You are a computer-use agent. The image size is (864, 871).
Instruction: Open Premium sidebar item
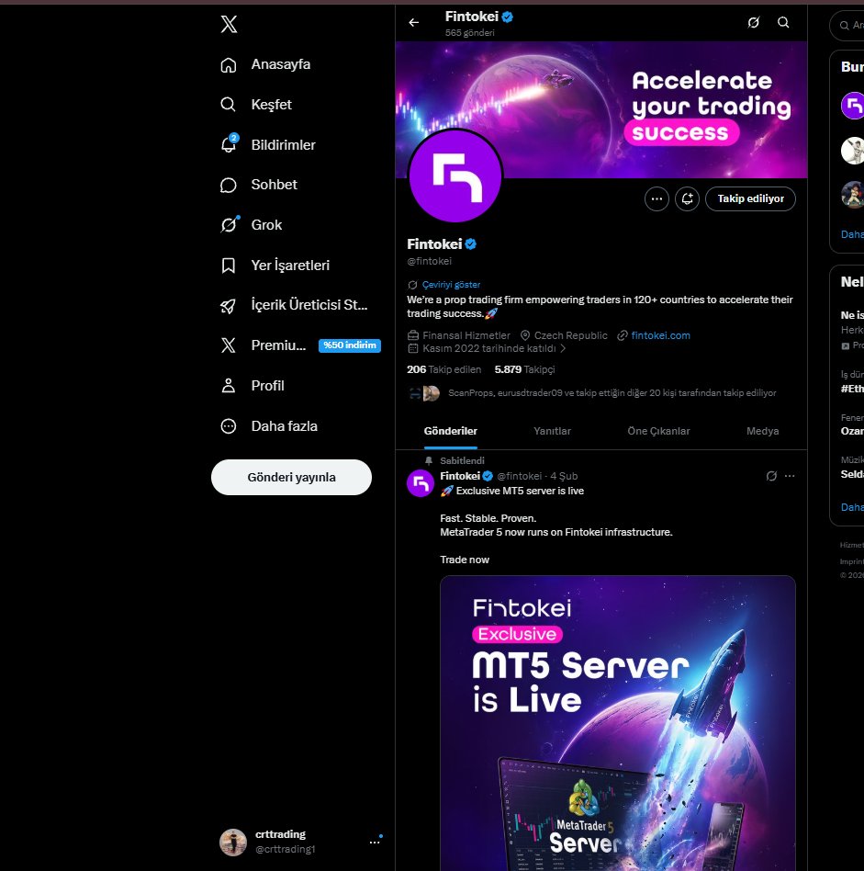pos(264,345)
